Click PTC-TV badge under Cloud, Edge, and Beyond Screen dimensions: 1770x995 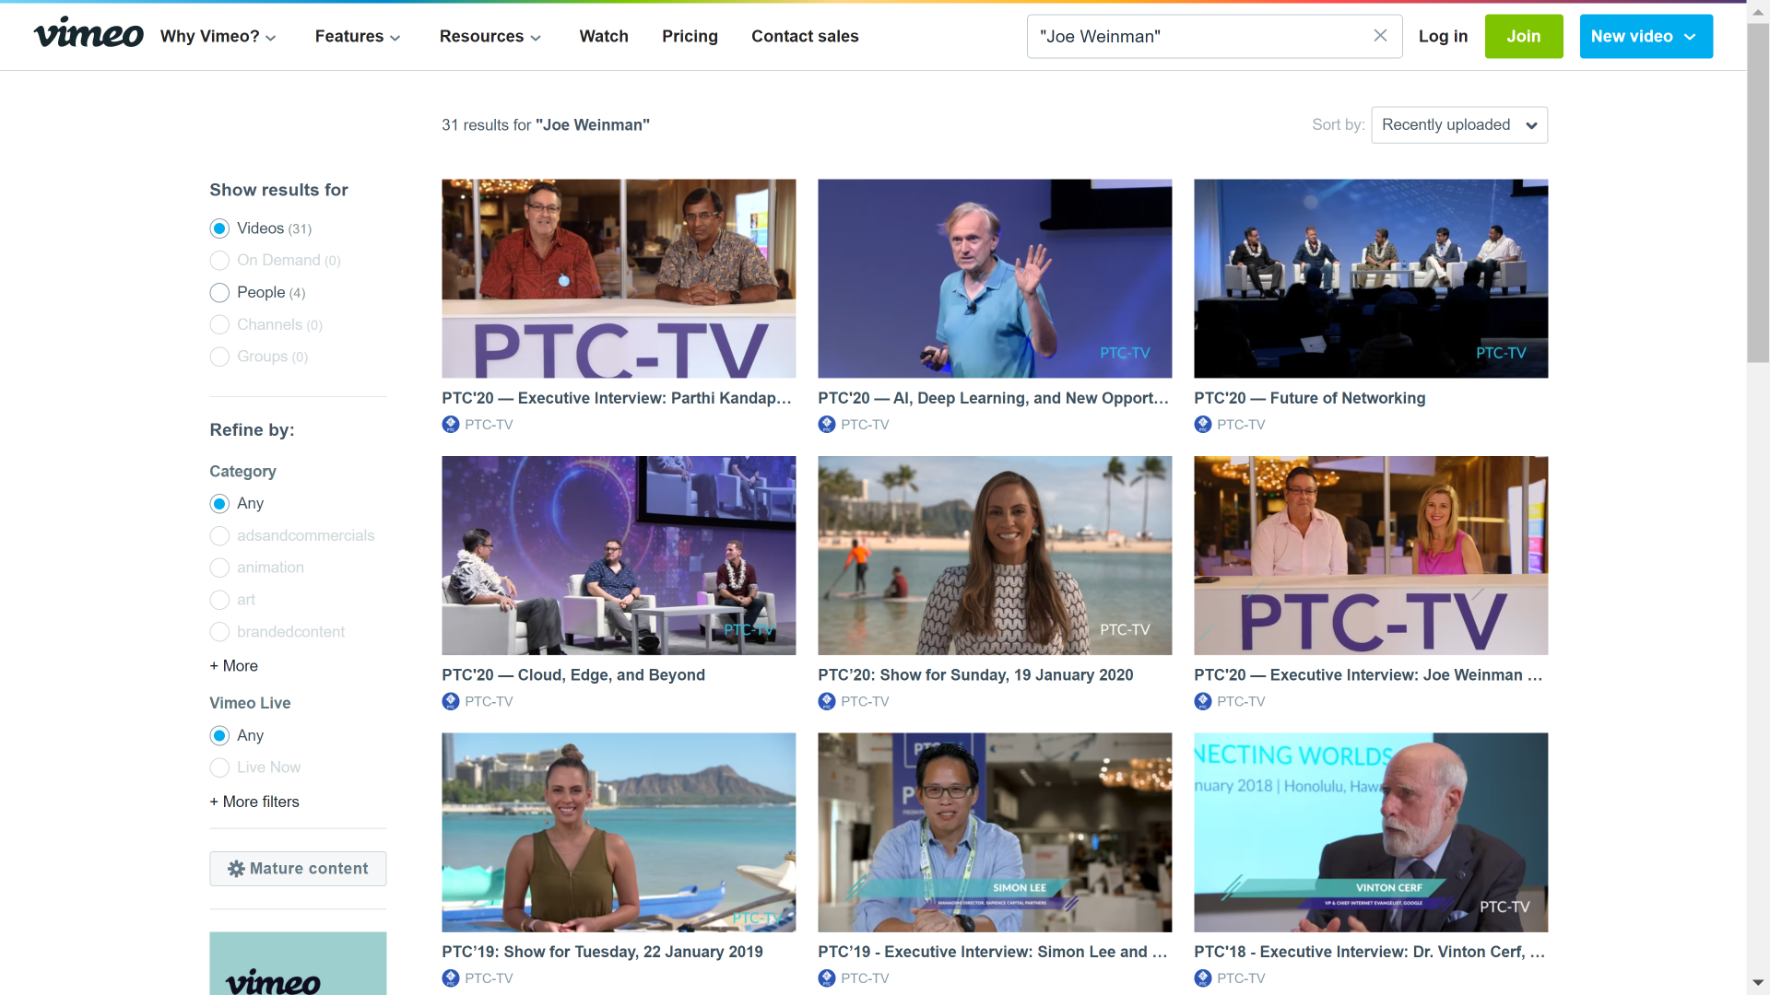coord(451,702)
